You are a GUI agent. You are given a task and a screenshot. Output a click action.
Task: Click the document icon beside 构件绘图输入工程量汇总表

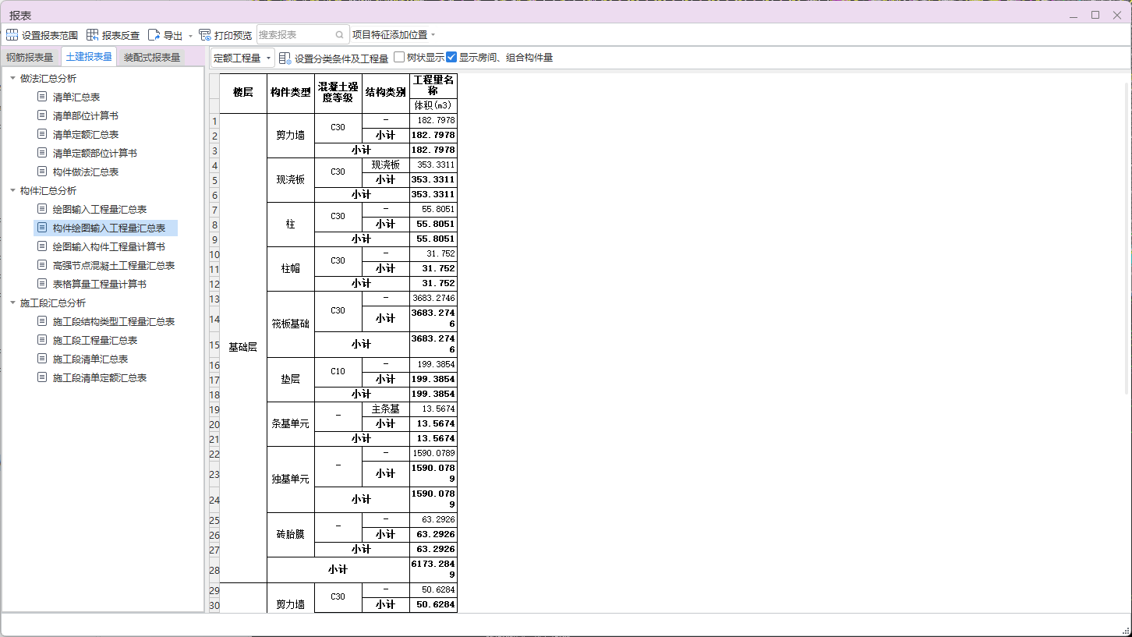coord(42,228)
